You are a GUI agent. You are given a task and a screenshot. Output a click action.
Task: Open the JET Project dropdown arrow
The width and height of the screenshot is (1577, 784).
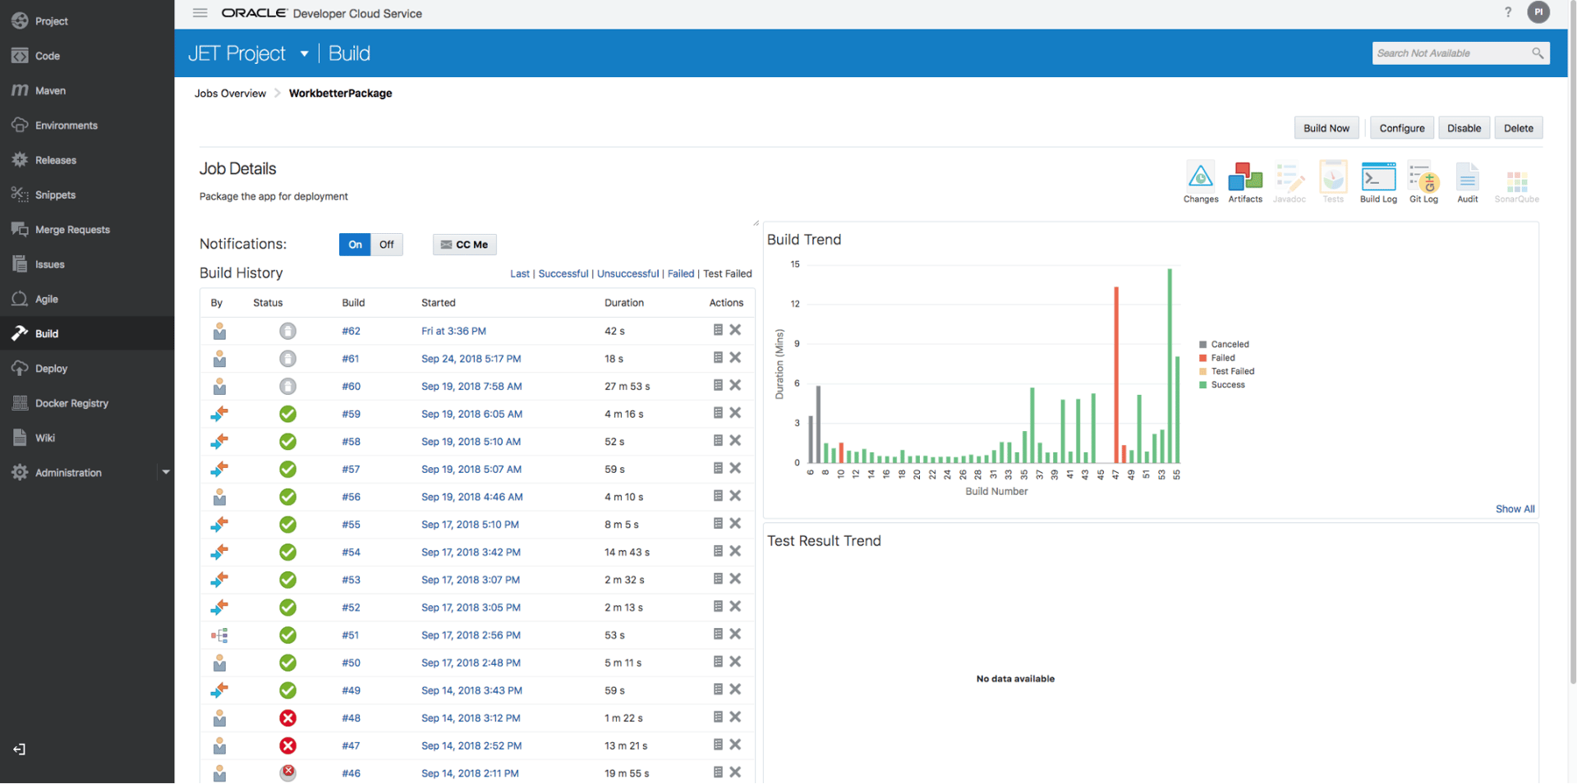pos(304,53)
